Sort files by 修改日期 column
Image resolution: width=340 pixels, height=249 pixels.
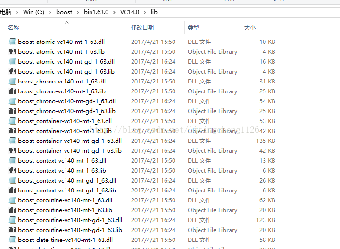(142, 27)
